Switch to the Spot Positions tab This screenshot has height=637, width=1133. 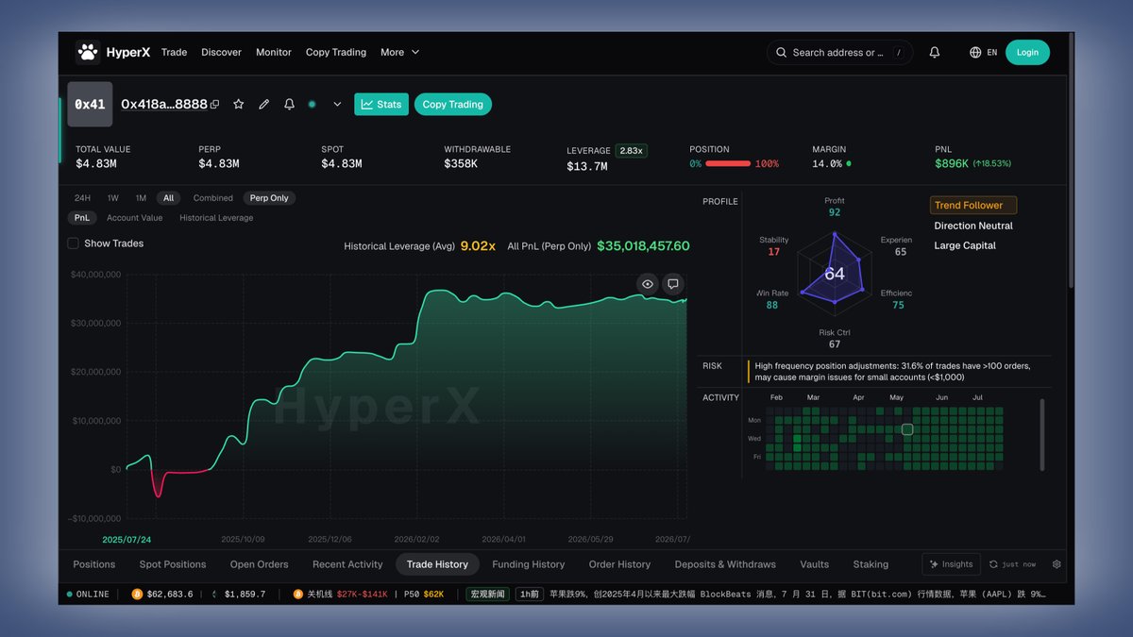coord(173,564)
